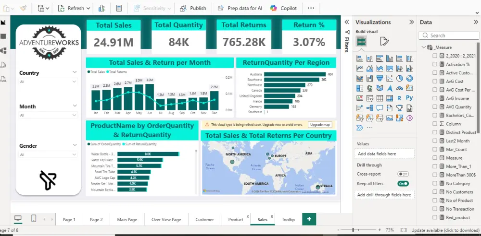The height and width of the screenshot is (236, 481).
Task: Choose the filled map visual icon
Action: click(x=380, y=88)
